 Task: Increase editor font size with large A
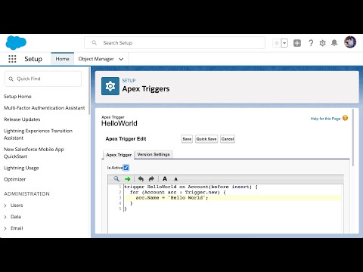pyautogui.click(x=165, y=179)
